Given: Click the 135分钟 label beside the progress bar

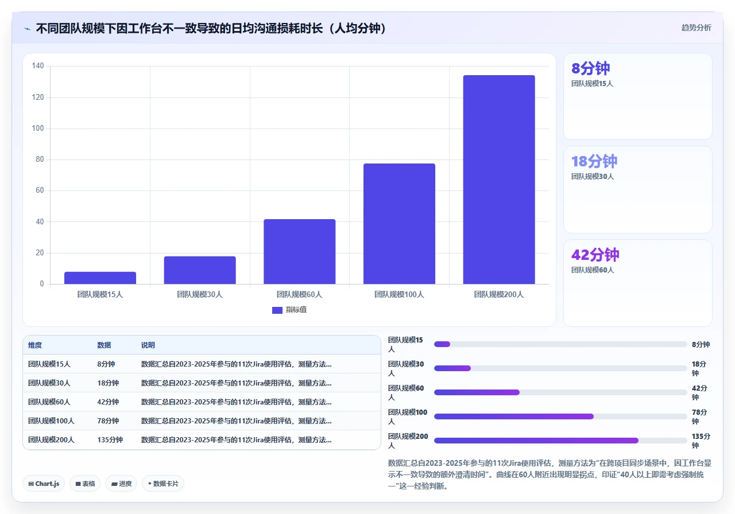Looking at the screenshot, I should tap(701, 441).
